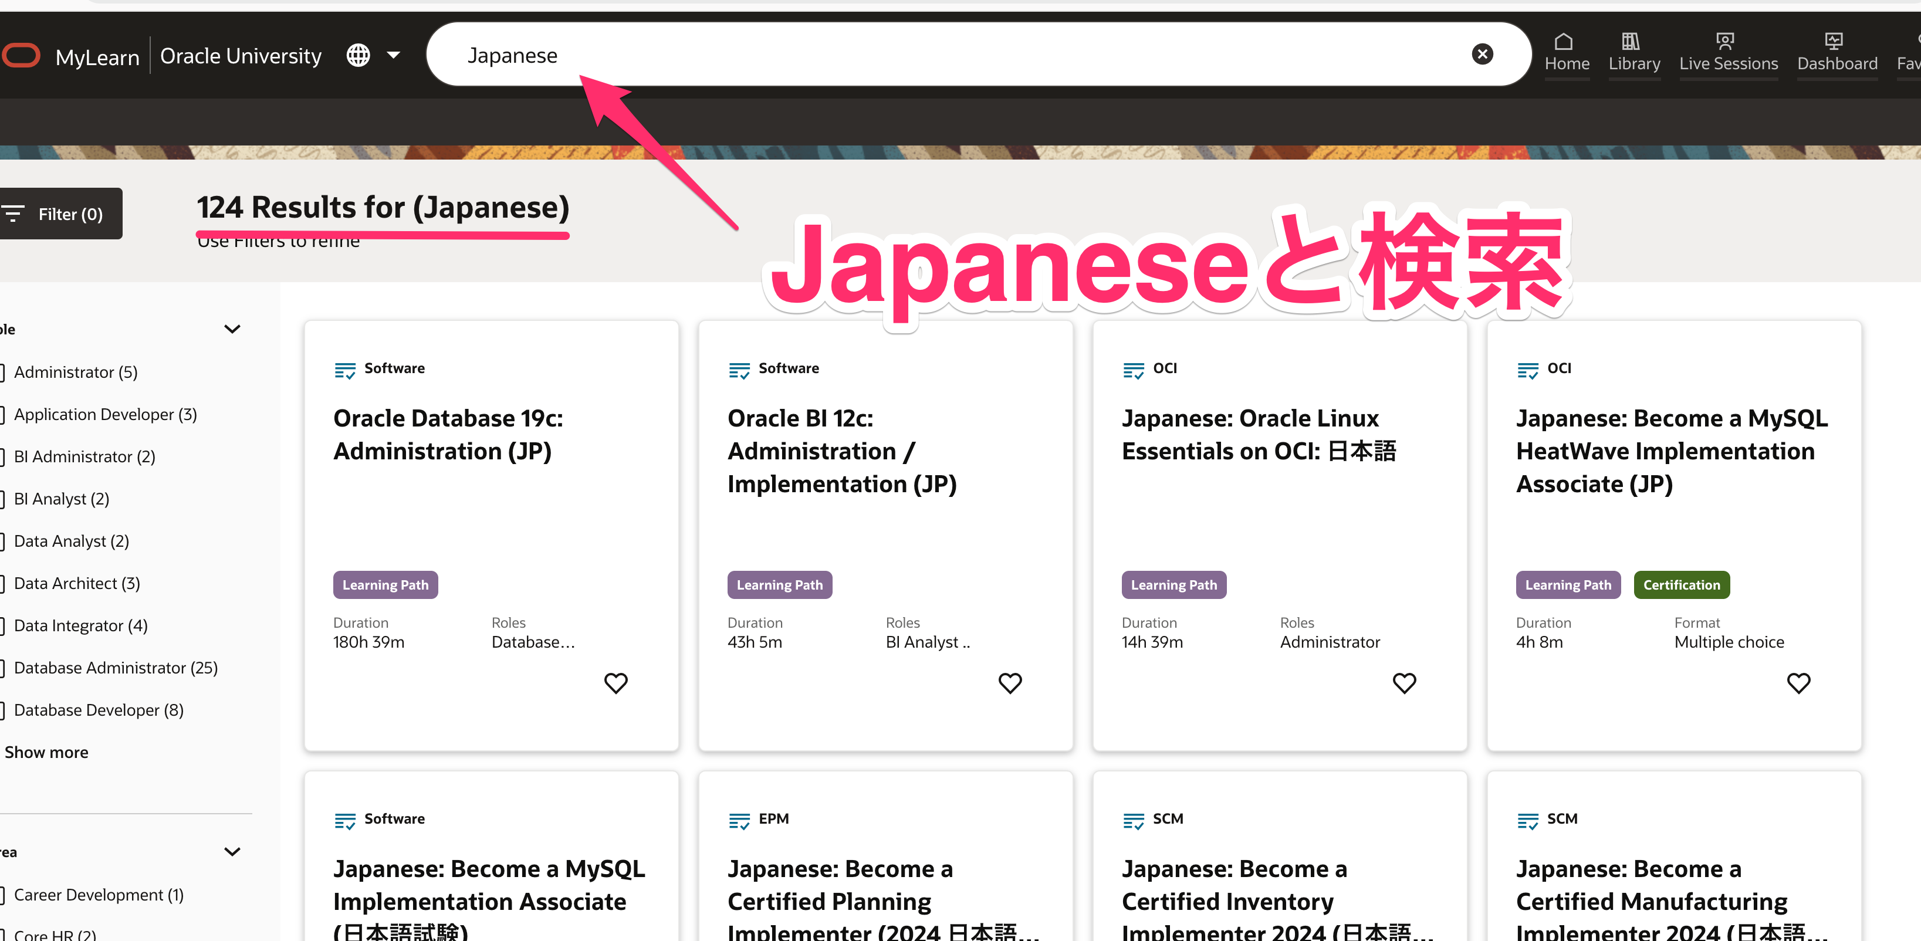This screenshot has height=941, width=1921.
Task: Click Learning Path badge on MySQL HeatWave card
Action: [1568, 584]
